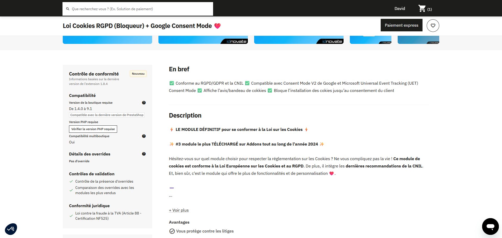
Task: Click the Nouveau badge
Action: 138,74
